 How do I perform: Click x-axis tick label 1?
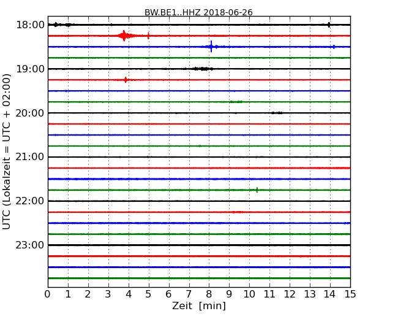[x=68, y=294]
